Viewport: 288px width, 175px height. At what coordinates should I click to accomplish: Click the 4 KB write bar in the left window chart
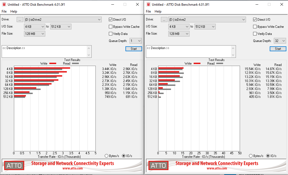(x=42, y=68)
